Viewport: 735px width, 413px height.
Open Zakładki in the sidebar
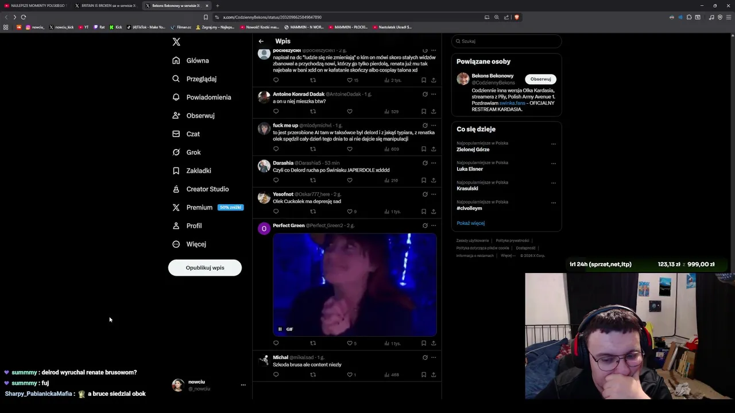tap(192, 170)
